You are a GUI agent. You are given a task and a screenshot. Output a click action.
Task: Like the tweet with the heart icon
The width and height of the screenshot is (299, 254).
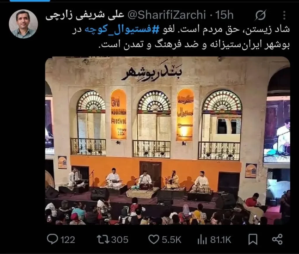[x=154, y=239]
